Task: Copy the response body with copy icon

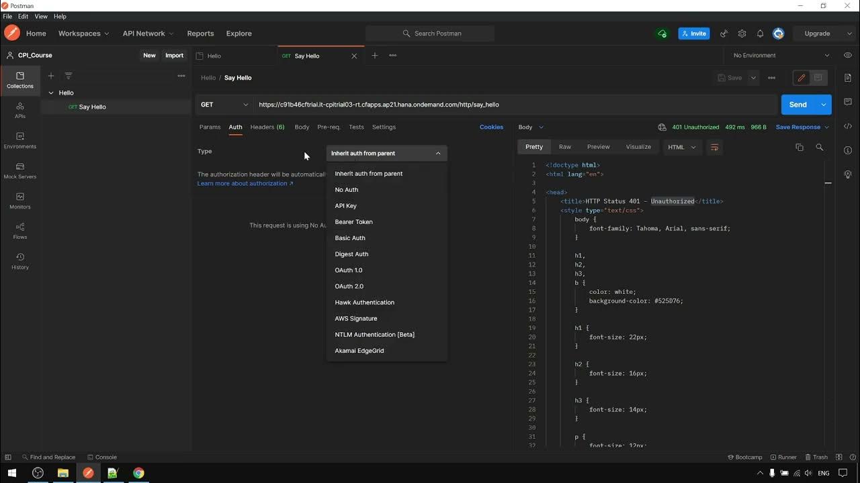Action: click(x=799, y=147)
